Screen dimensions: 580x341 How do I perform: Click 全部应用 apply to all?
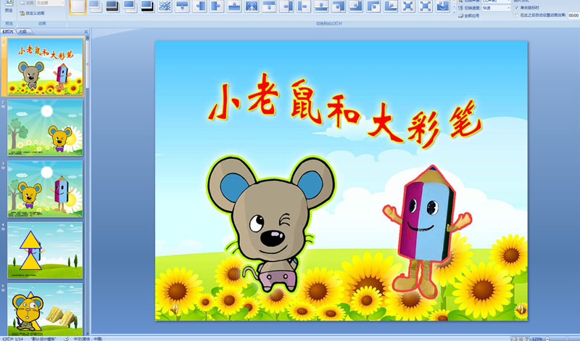click(468, 15)
